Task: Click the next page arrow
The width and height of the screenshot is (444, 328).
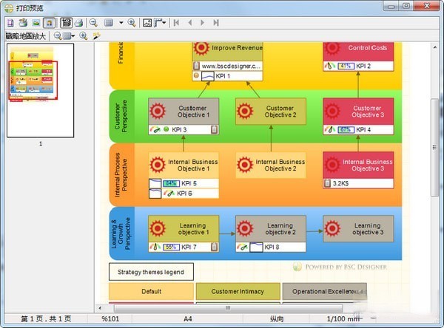Action: pyautogui.click(x=203, y=22)
